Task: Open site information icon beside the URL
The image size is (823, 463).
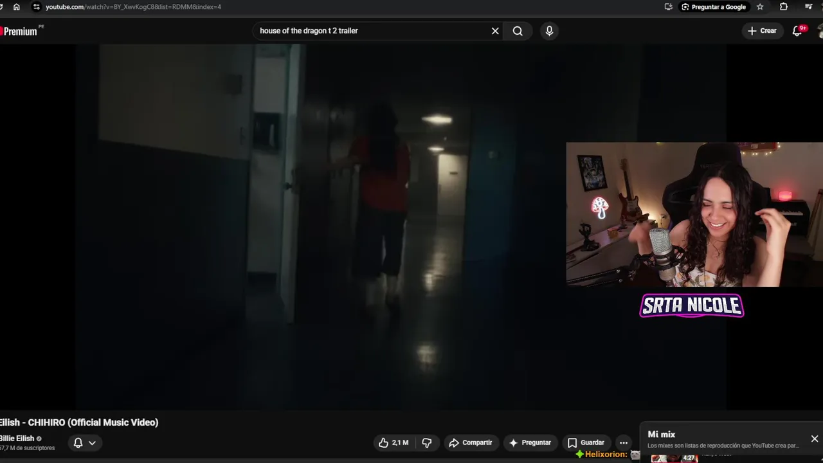Action: tap(36, 6)
